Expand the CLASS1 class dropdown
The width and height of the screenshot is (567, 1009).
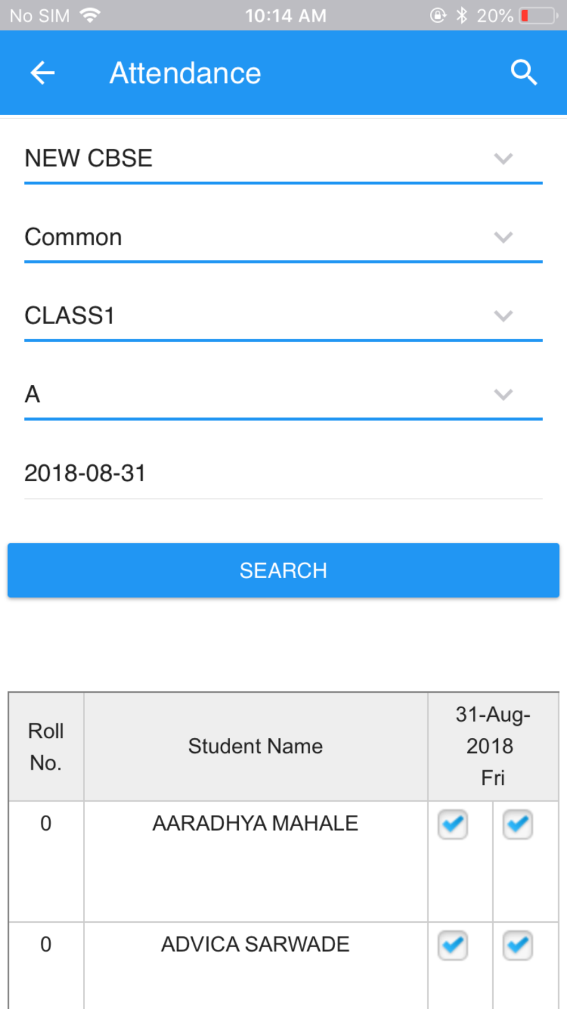tap(503, 316)
